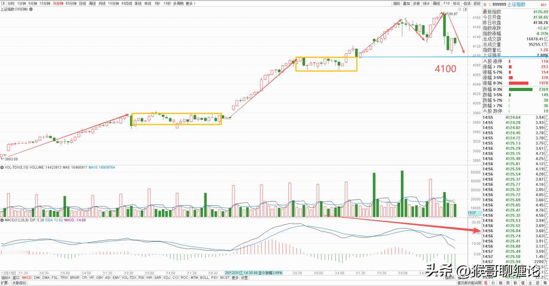Viewport: 549px width, 286px height.
Task: Select the 45日线 period
Action: 127,3
